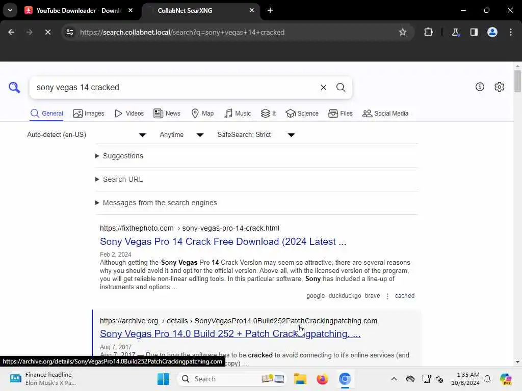Close the CollabNet SearXNG tab

pos(252,10)
